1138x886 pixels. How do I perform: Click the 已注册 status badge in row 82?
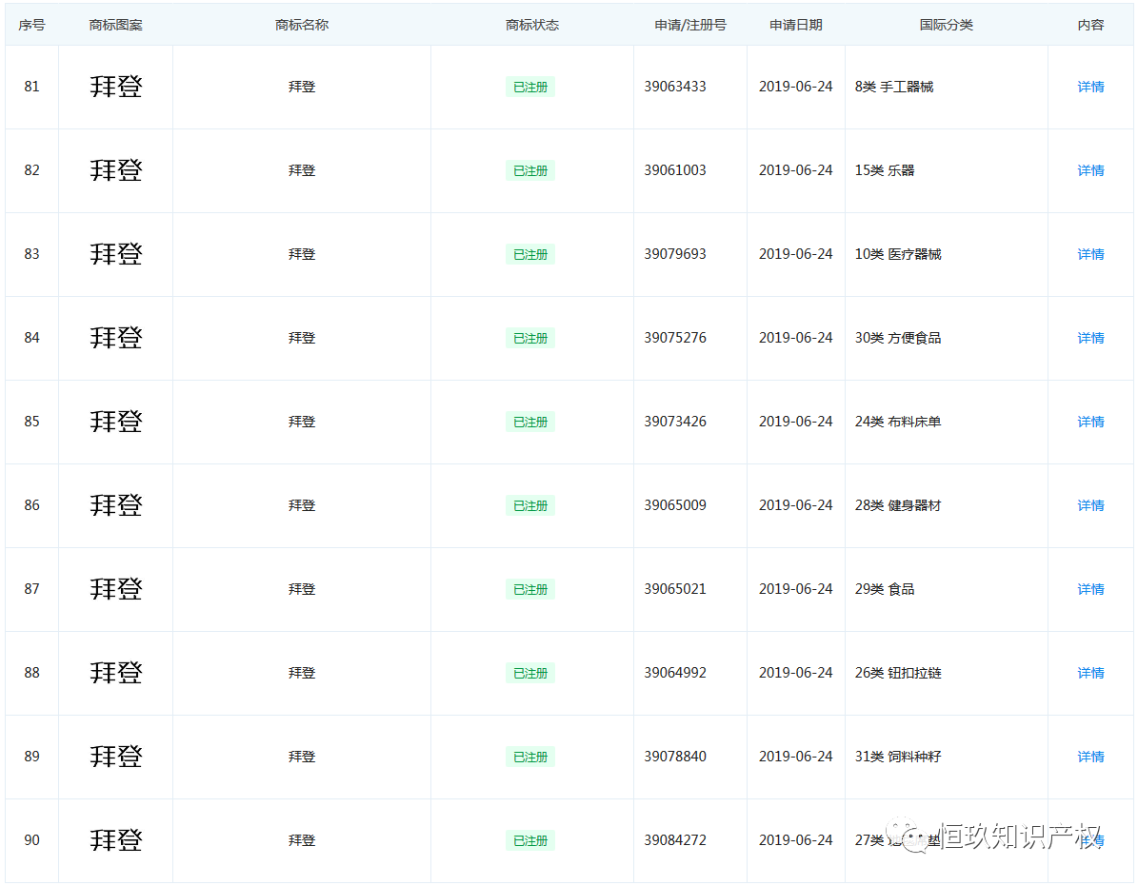coord(530,170)
